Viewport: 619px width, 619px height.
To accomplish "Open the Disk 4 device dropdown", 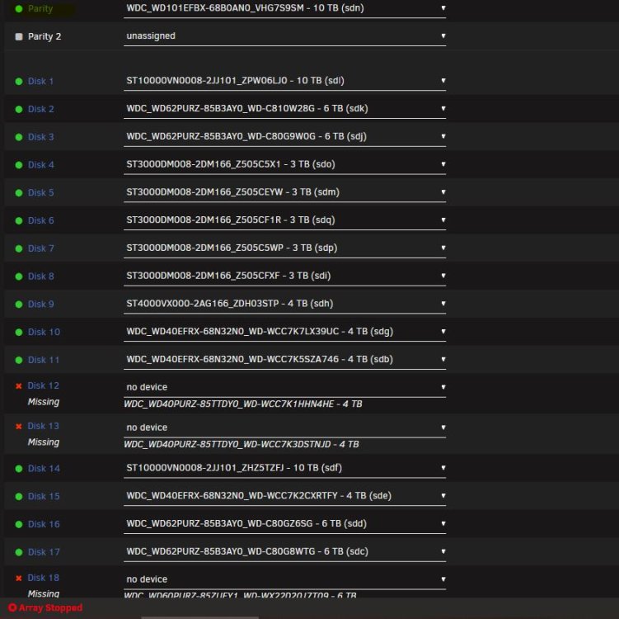I will 284,164.
